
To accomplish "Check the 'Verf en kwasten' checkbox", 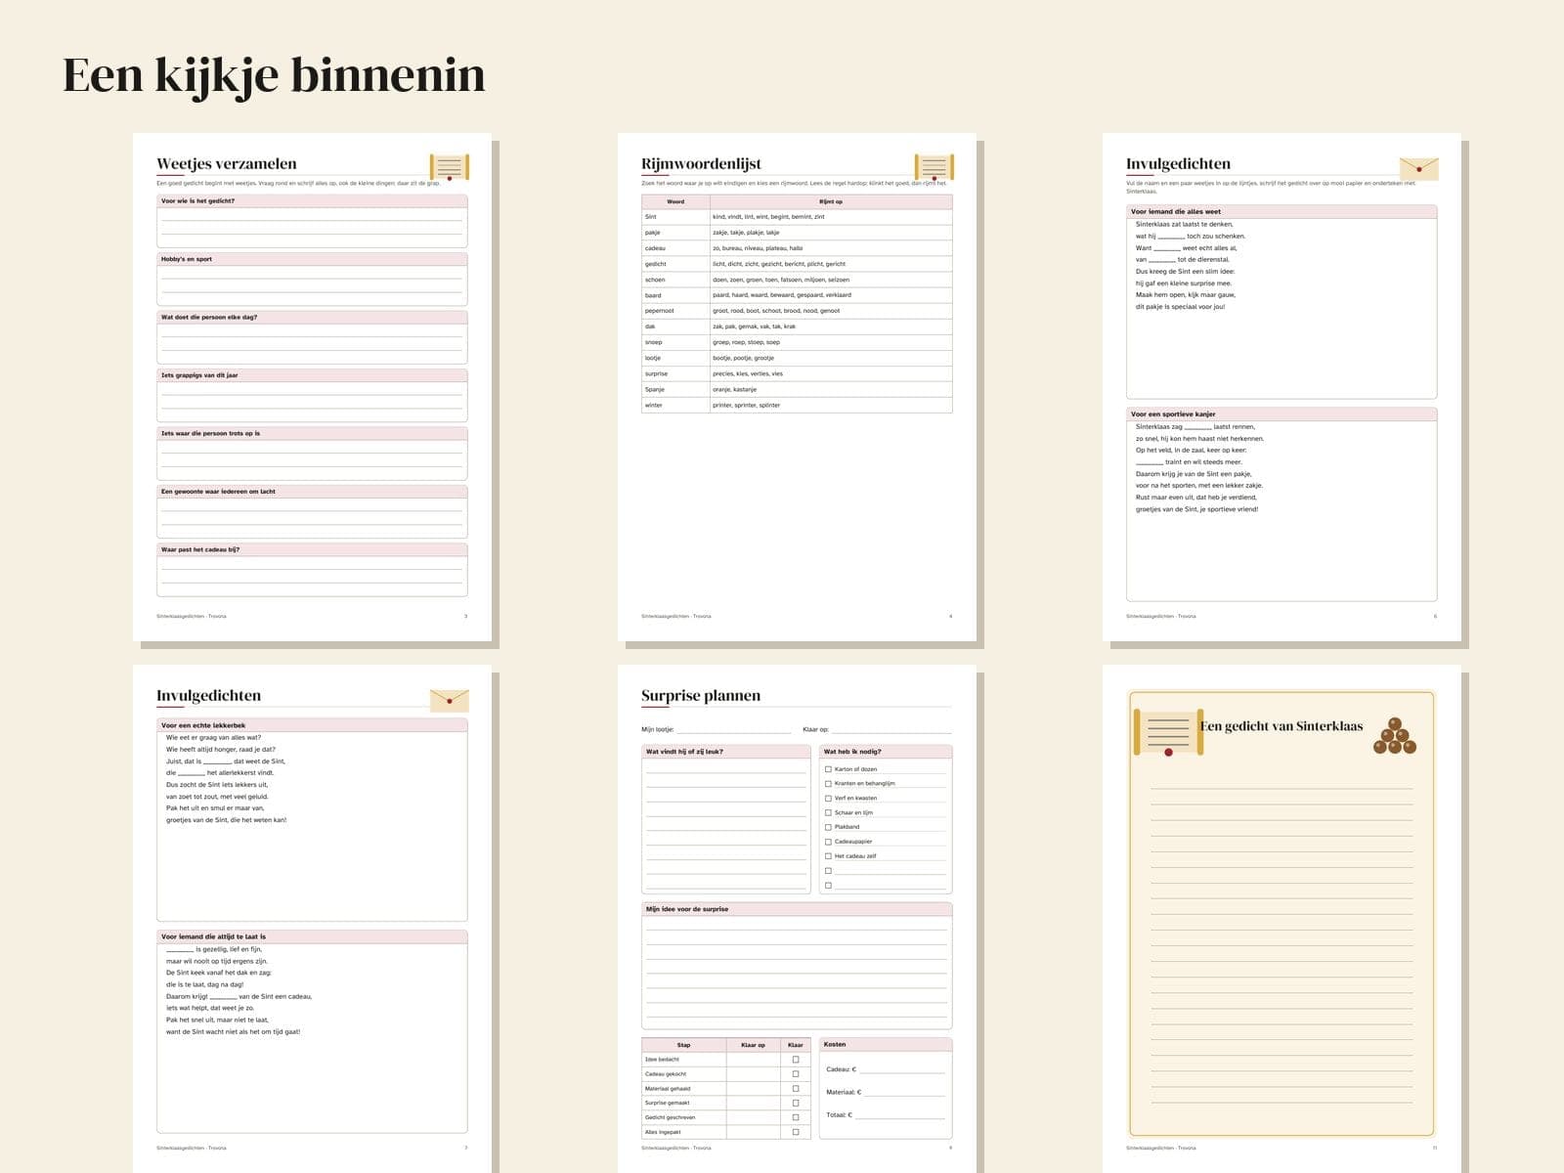I will [828, 798].
